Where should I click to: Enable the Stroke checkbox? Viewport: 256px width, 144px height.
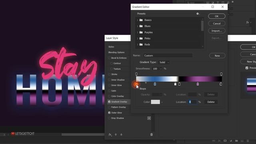pyautogui.click(x=109, y=74)
